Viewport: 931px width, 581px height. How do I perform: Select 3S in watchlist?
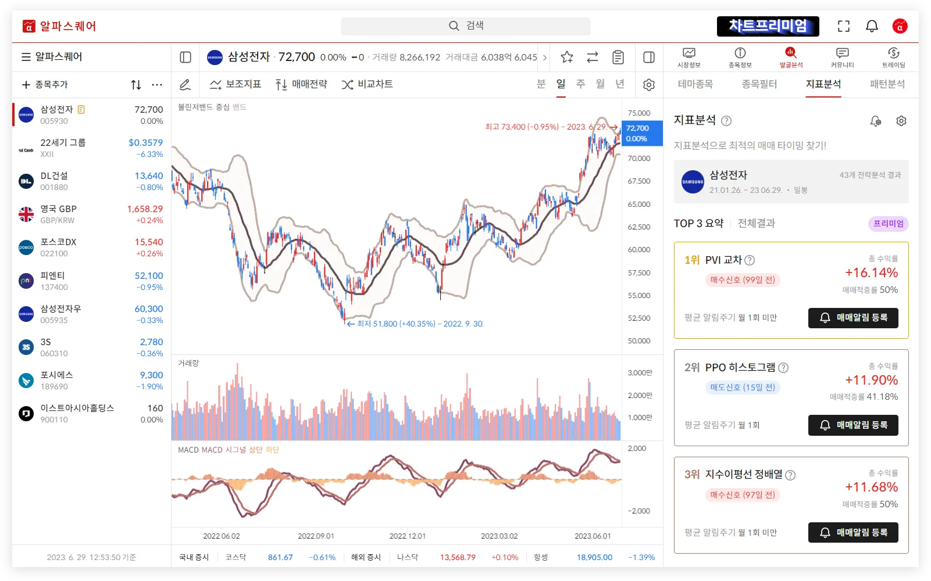pyautogui.click(x=91, y=347)
